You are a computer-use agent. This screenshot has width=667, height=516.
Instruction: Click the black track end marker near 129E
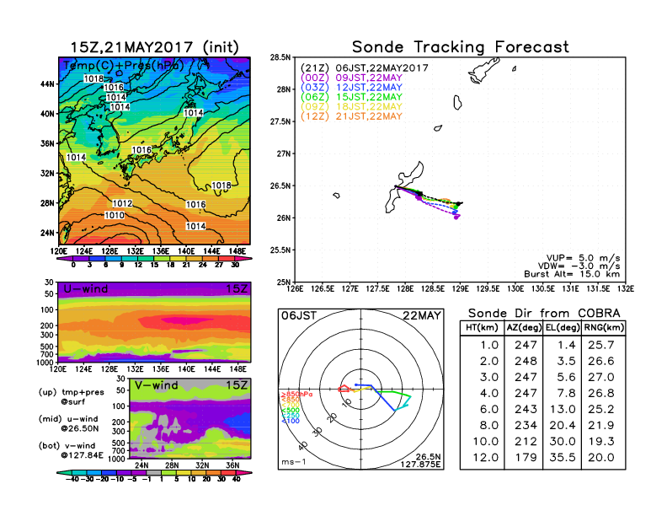pos(457,204)
